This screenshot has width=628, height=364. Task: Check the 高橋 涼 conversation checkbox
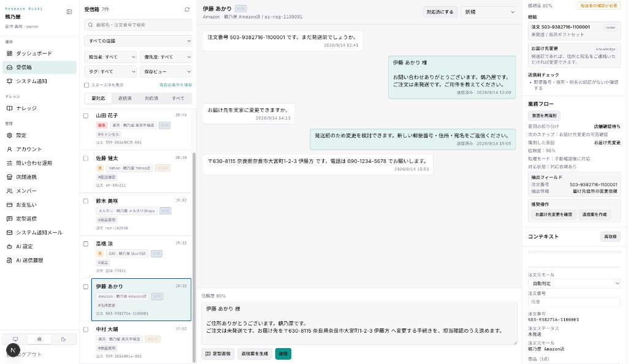pyautogui.click(x=86, y=244)
